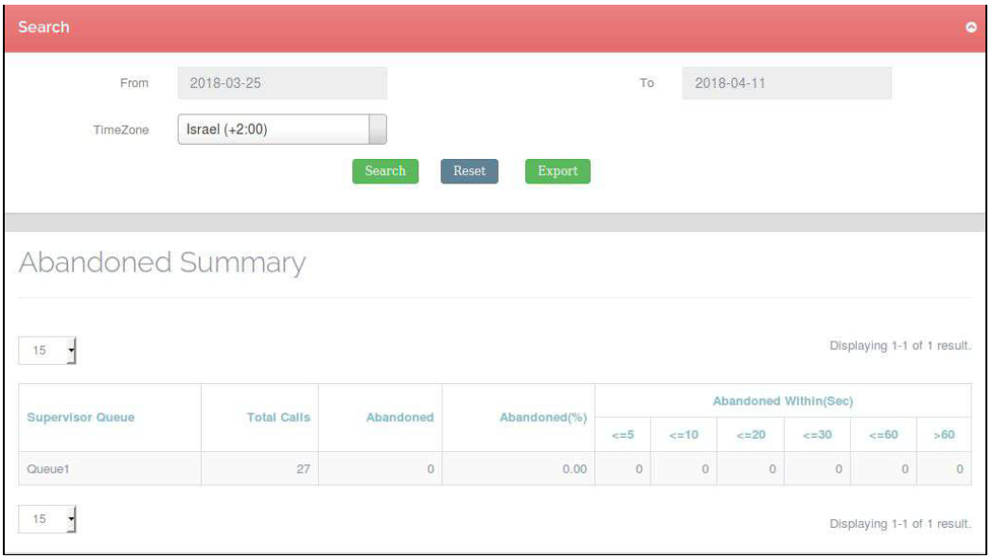This screenshot has width=993, height=559.
Task: Collapse the Search panel using the header icon
Action: pyautogui.click(x=970, y=27)
